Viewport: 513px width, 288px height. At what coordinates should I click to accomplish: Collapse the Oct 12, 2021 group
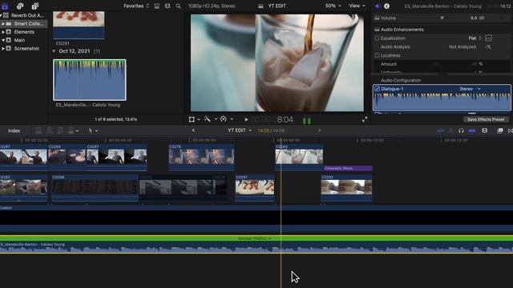click(54, 51)
